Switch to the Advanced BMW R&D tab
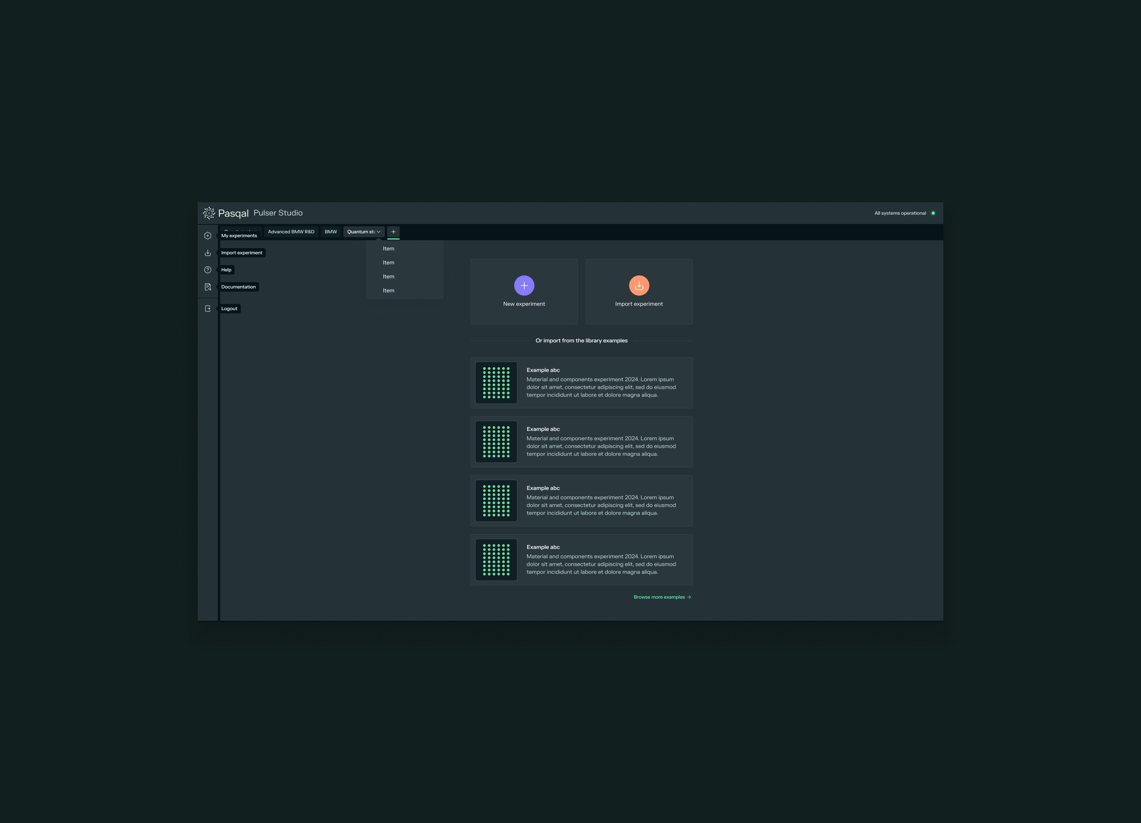This screenshot has height=823, width=1141. pos(291,232)
